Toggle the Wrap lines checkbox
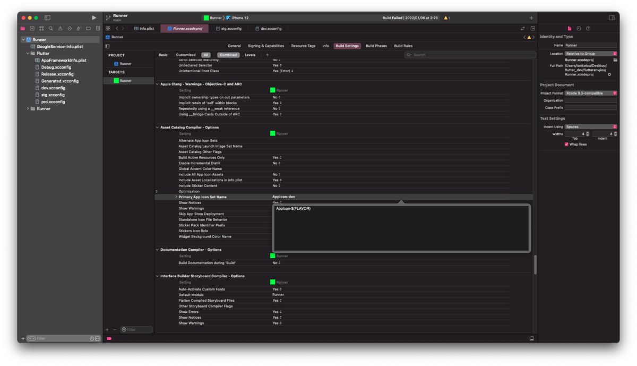 click(566, 144)
